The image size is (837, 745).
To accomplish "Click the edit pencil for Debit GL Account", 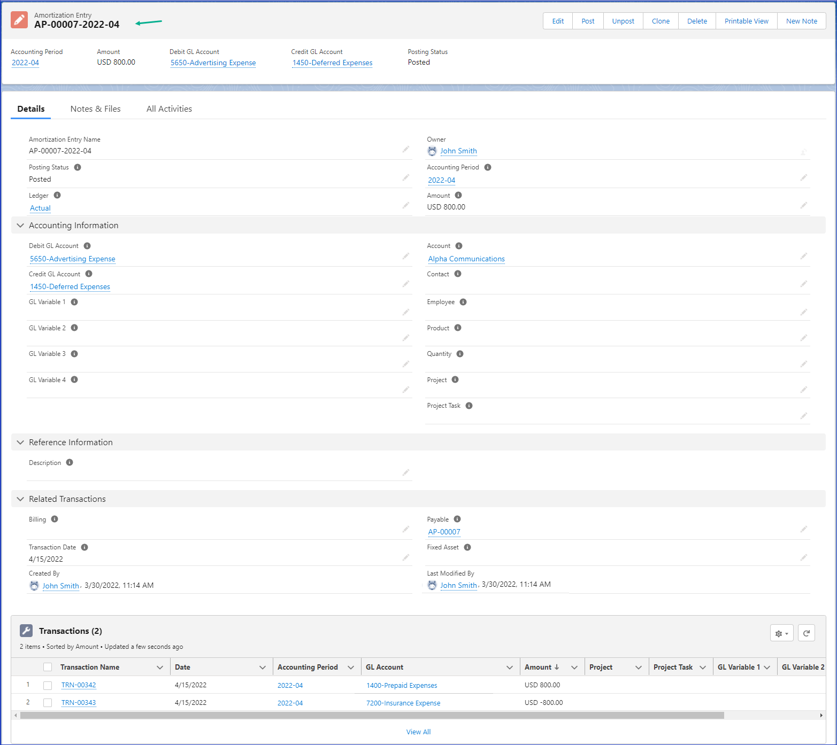I will tap(406, 257).
